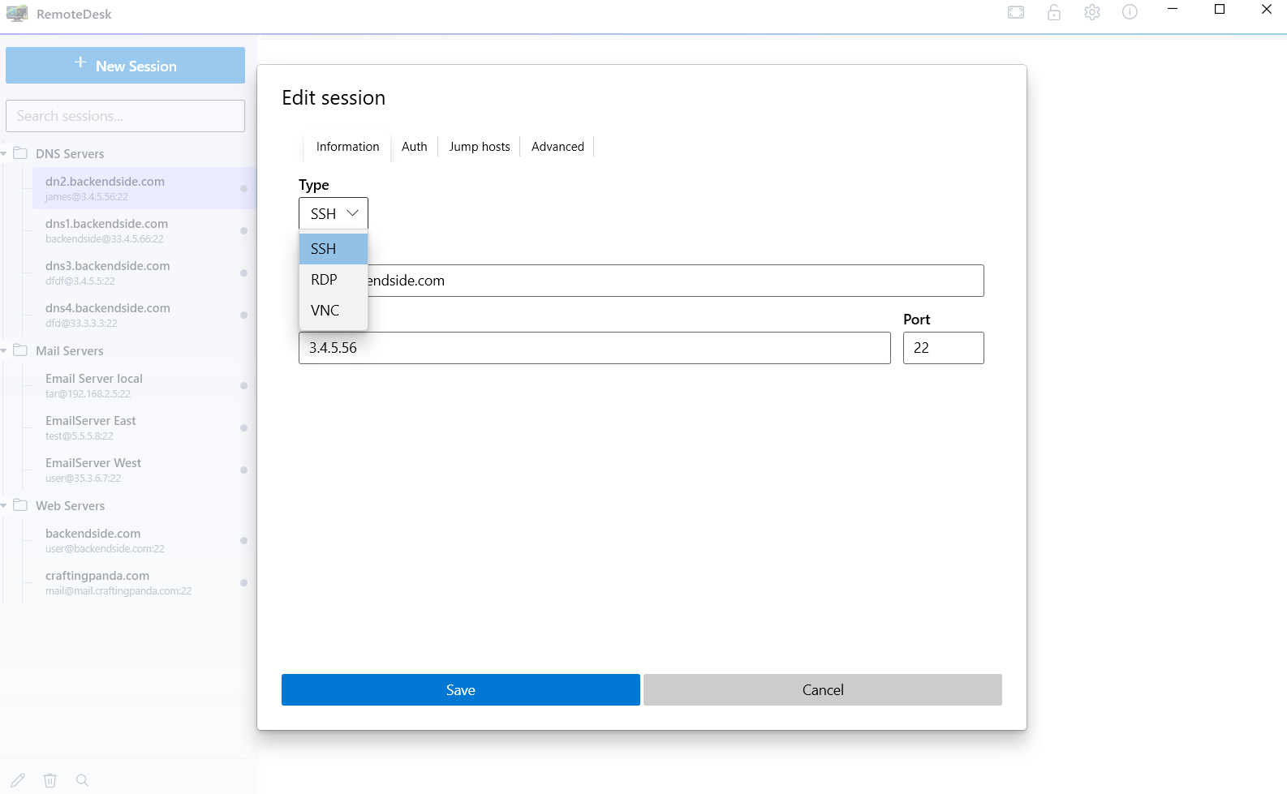This screenshot has height=794, width=1287.
Task: Select dns3.backendside.com session
Action: click(x=144, y=273)
